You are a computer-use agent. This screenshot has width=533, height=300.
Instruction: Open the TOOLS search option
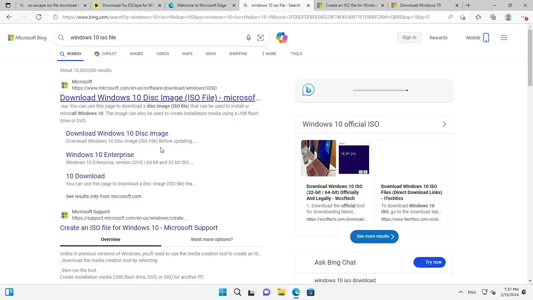[x=296, y=54]
